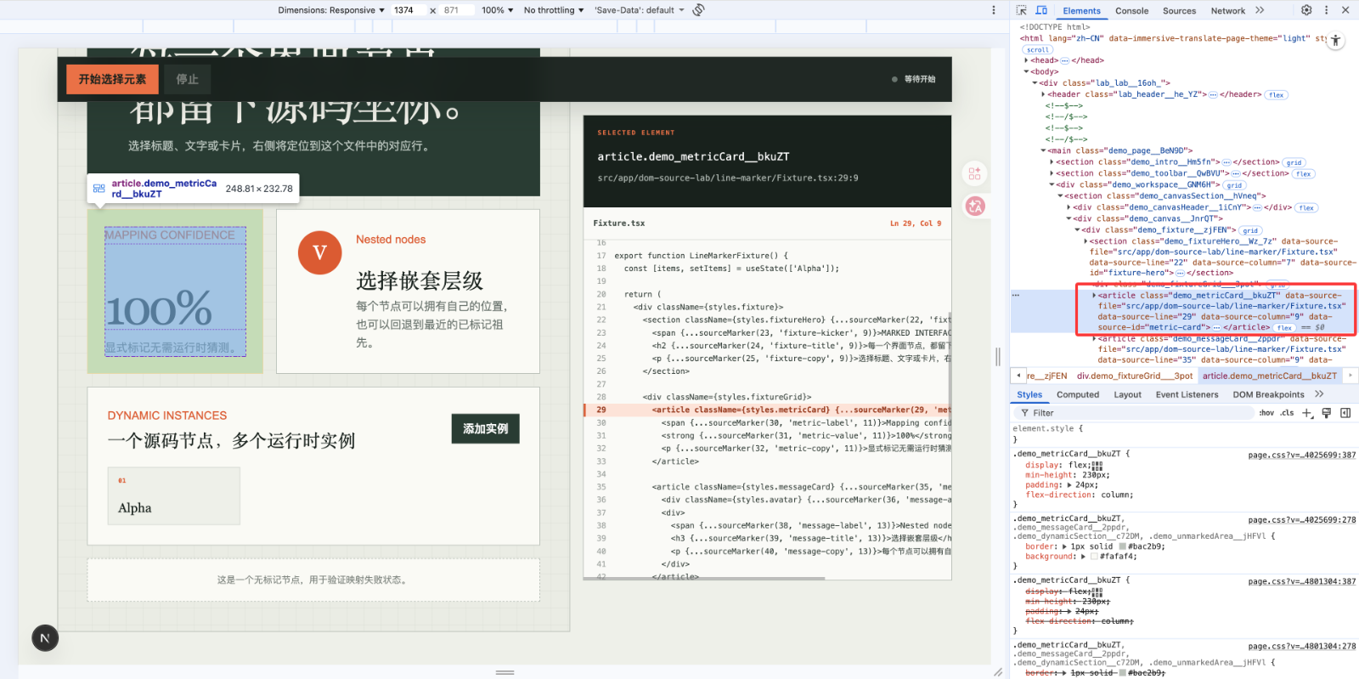Open DevTools settings gear
The image size is (1359, 679).
[1306, 10]
